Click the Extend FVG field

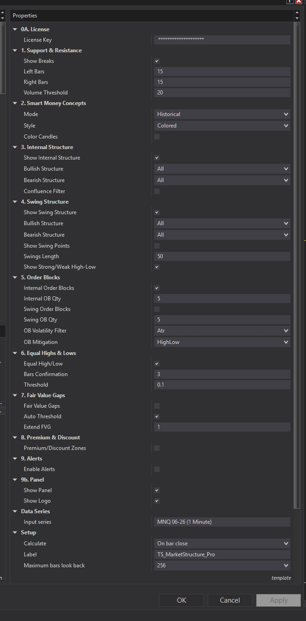222,427
